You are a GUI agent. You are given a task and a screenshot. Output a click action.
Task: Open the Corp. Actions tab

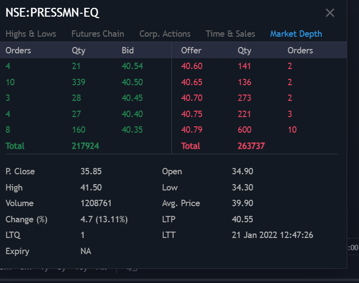165,34
